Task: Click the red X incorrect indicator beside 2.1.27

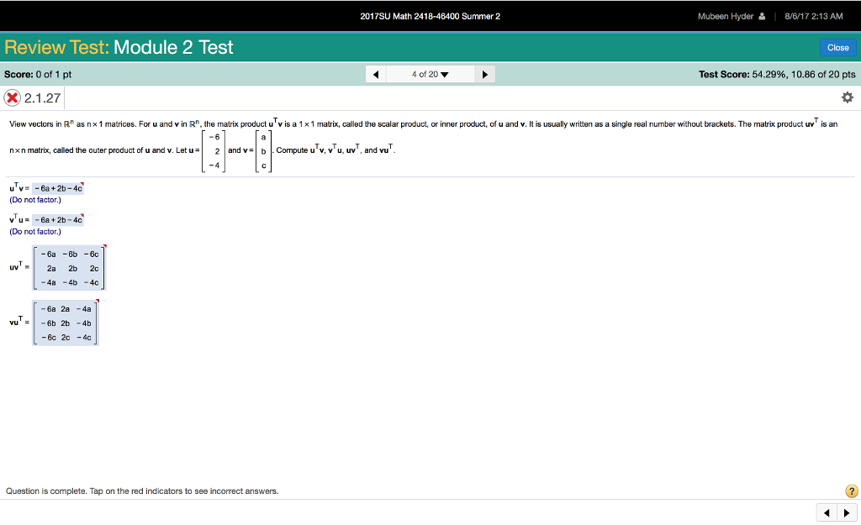Action: pyautogui.click(x=12, y=97)
